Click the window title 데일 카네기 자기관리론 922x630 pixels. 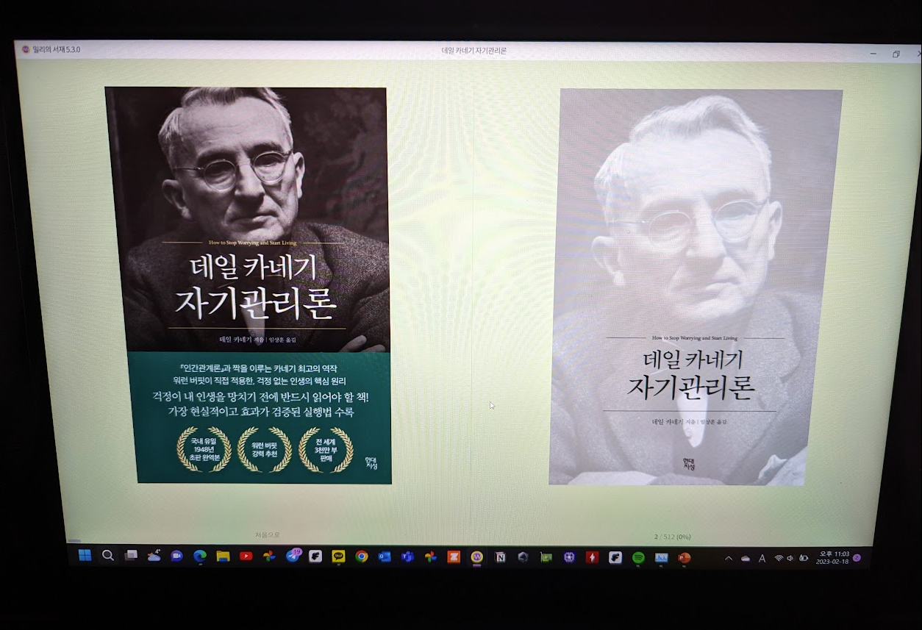pos(473,51)
